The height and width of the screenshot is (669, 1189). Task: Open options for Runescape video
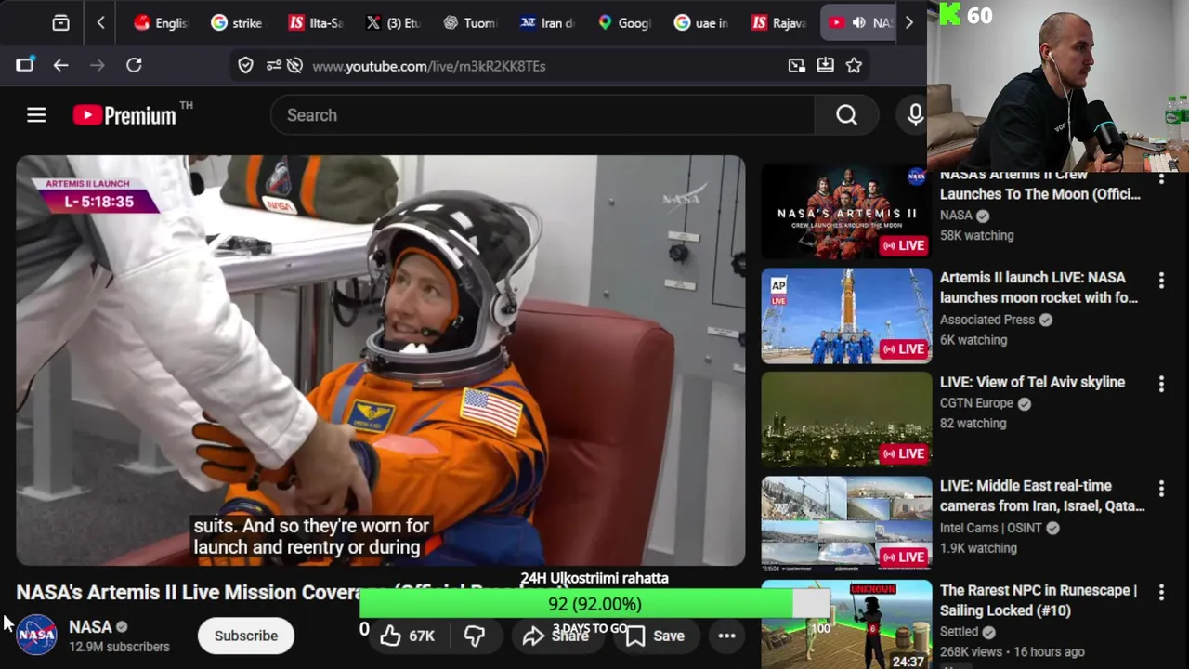1161,592
